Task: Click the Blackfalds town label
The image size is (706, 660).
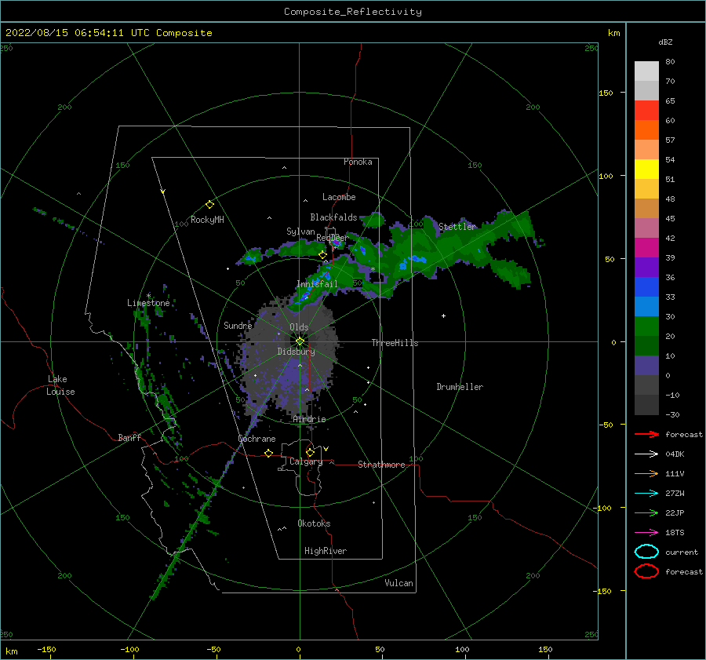Action: [x=333, y=217]
